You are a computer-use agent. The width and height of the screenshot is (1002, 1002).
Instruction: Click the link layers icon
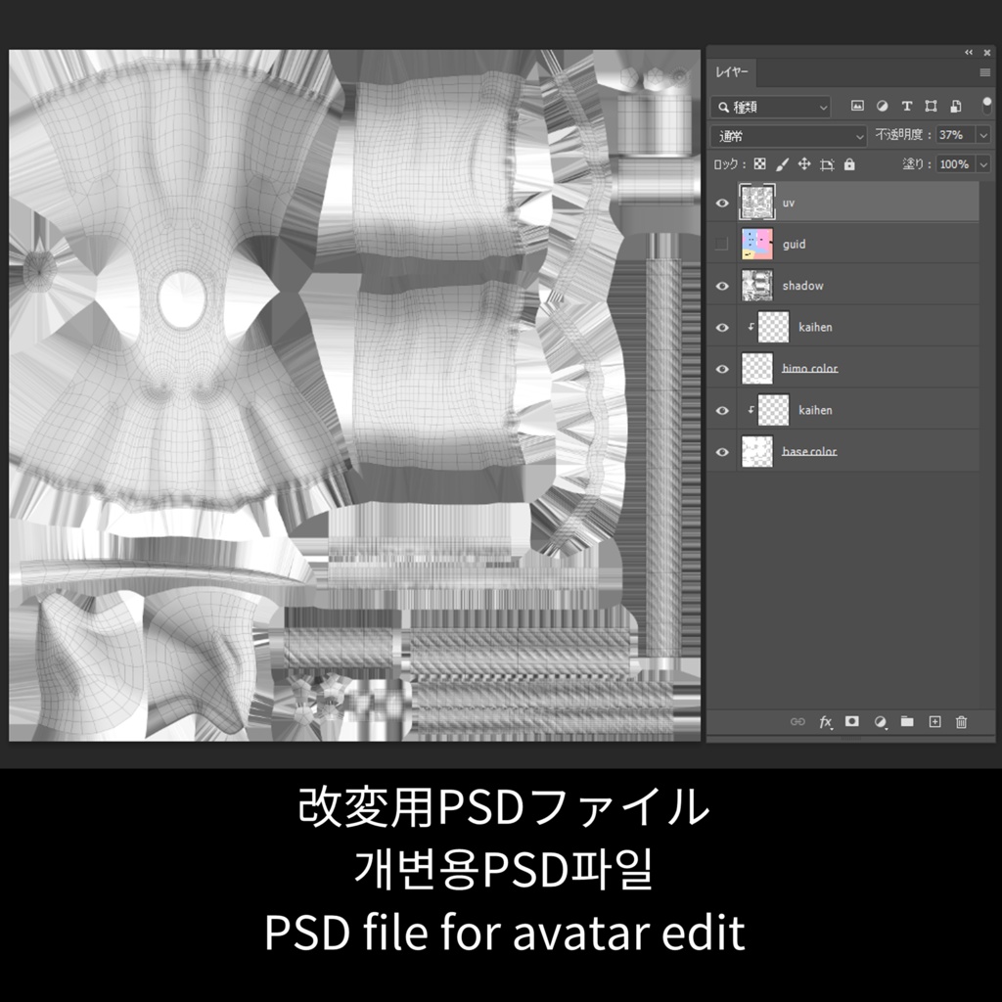[x=797, y=721]
